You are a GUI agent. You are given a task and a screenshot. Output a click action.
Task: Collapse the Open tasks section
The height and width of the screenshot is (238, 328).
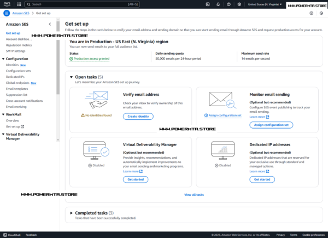71,77
